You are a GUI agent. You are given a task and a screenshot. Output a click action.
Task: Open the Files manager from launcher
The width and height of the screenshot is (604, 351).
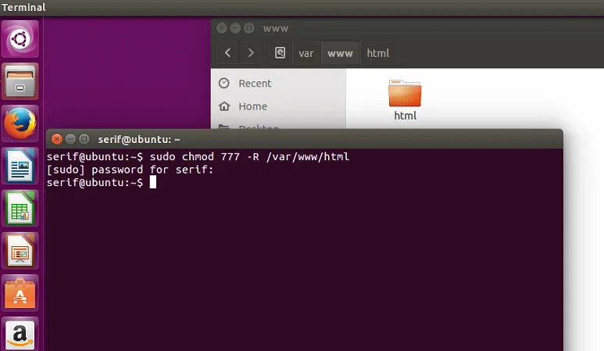pyautogui.click(x=20, y=81)
